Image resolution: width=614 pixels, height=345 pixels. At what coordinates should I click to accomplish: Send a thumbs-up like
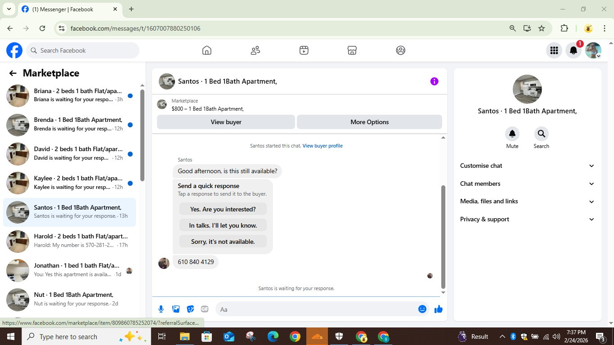pos(439,309)
